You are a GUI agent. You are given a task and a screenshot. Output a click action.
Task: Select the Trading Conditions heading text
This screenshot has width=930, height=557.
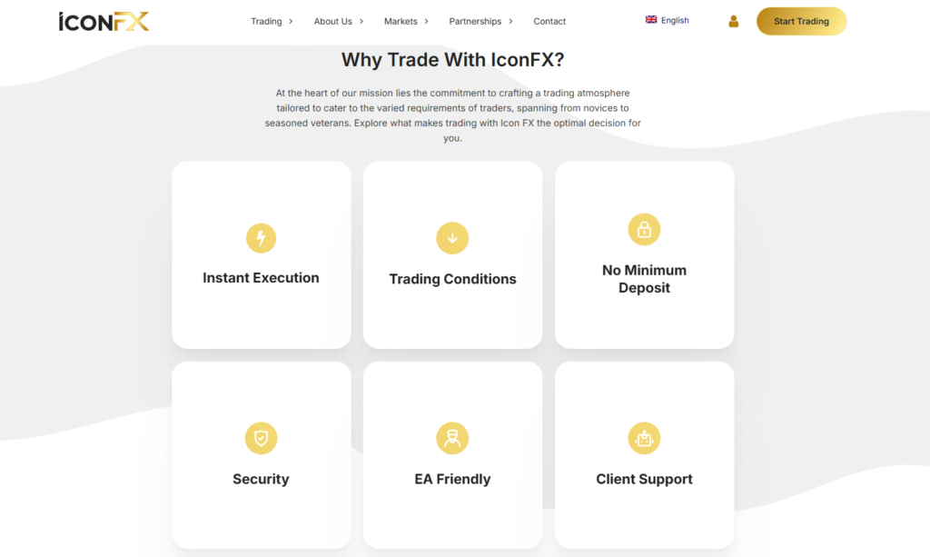pos(452,279)
